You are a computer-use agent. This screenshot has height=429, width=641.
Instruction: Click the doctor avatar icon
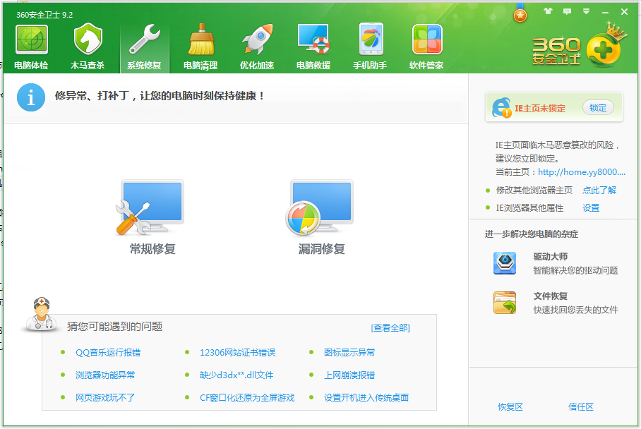(41, 314)
